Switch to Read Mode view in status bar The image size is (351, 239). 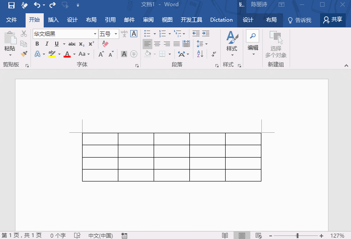tap(225, 235)
